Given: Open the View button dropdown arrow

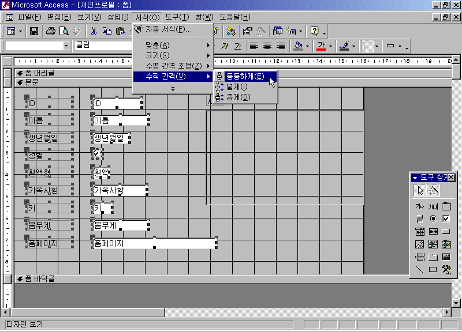Looking at the screenshot, I should [x=20, y=31].
